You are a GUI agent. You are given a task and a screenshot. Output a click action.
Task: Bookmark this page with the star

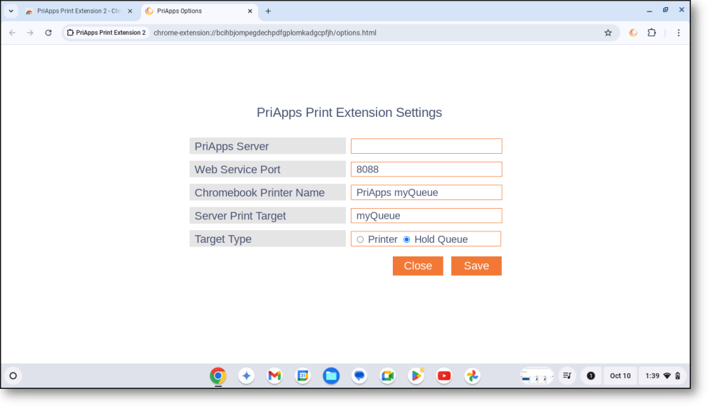pos(608,33)
